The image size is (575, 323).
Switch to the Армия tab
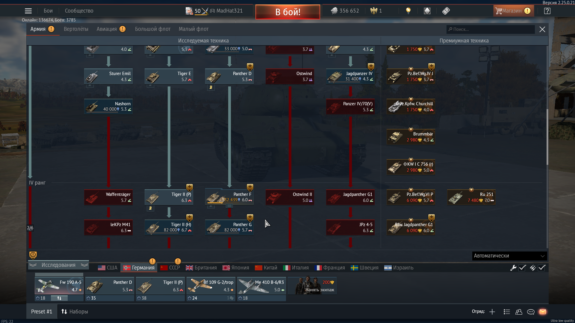42,29
